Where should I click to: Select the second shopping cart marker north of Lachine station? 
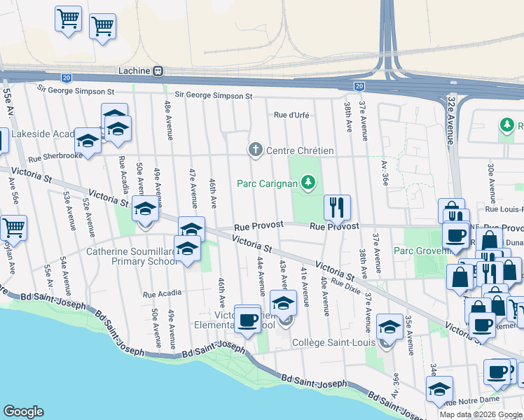pyautogui.click(x=102, y=28)
